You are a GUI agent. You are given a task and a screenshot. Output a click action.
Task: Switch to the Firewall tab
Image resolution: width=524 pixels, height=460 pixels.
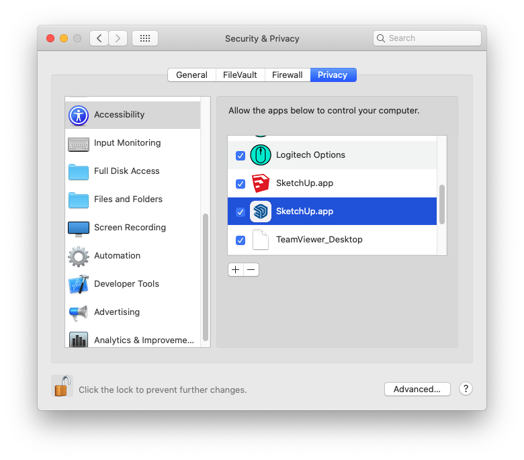click(288, 75)
